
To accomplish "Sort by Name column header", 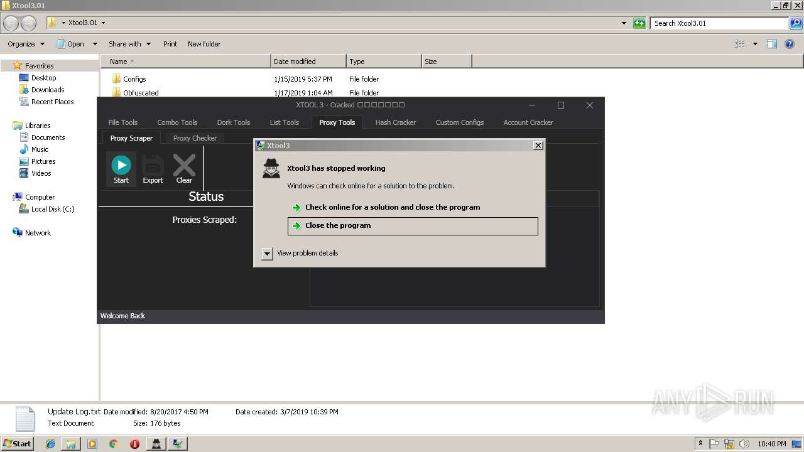I will 185,62.
